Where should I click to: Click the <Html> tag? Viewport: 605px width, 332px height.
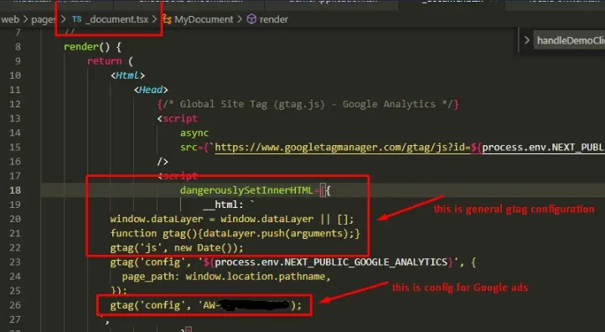click(127, 75)
